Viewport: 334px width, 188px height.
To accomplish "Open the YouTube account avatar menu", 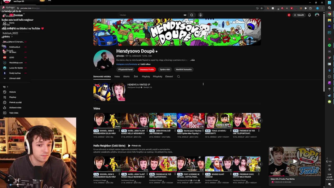I will coord(317,15).
